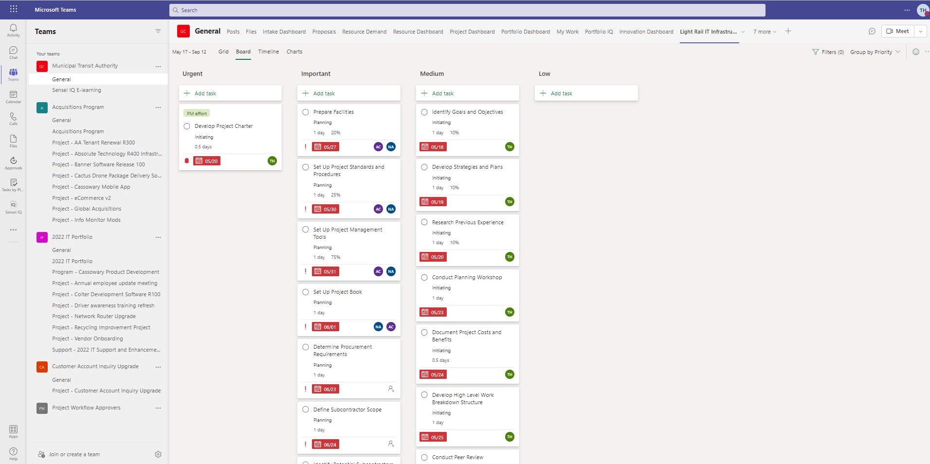Open Sensei IQ app icon

tap(13, 207)
